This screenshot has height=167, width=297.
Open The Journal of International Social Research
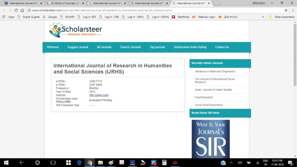215,80
